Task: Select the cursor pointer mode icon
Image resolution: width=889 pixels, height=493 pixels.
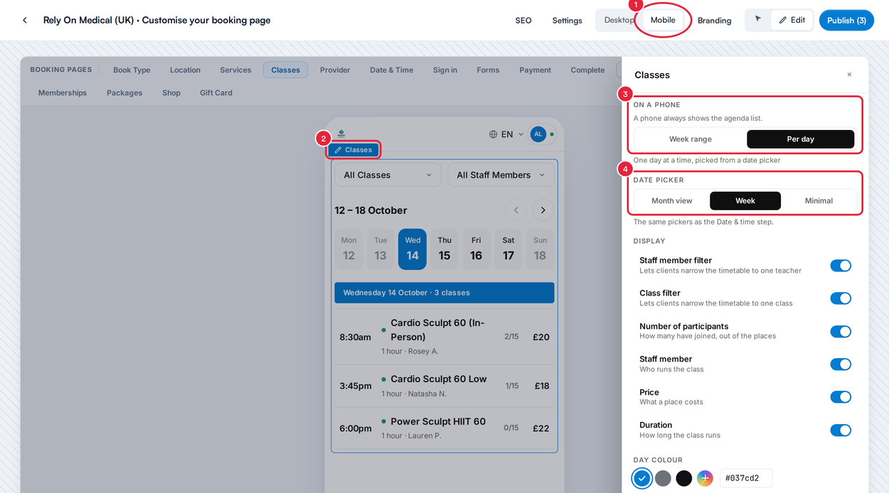Action: coord(757,20)
